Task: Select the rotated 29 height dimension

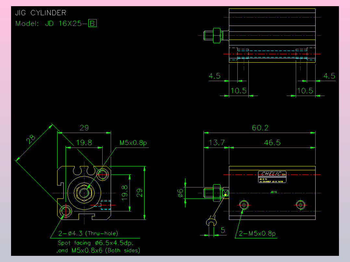Action: pos(139,193)
